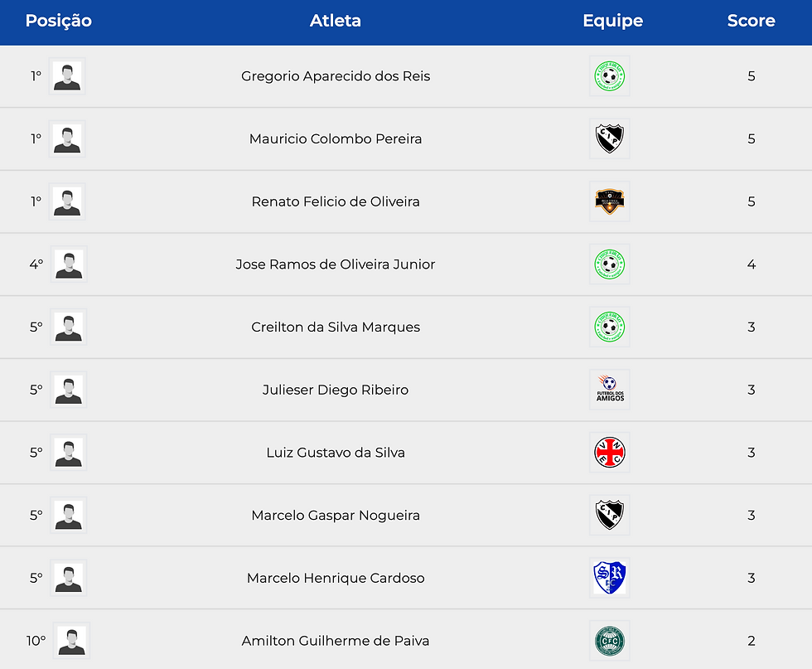
Task: Click the blue SR shield team logo
Action: tap(609, 578)
